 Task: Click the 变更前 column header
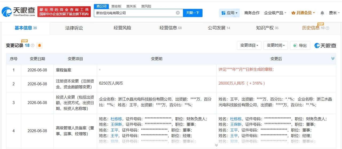[x=157, y=59]
